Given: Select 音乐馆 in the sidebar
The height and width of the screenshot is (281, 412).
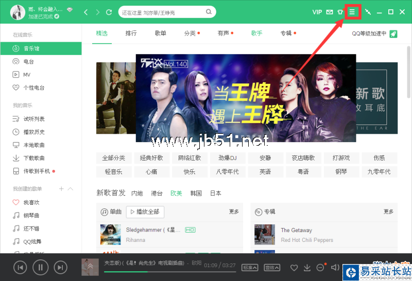Looking at the screenshot, I should (x=41, y=48).
